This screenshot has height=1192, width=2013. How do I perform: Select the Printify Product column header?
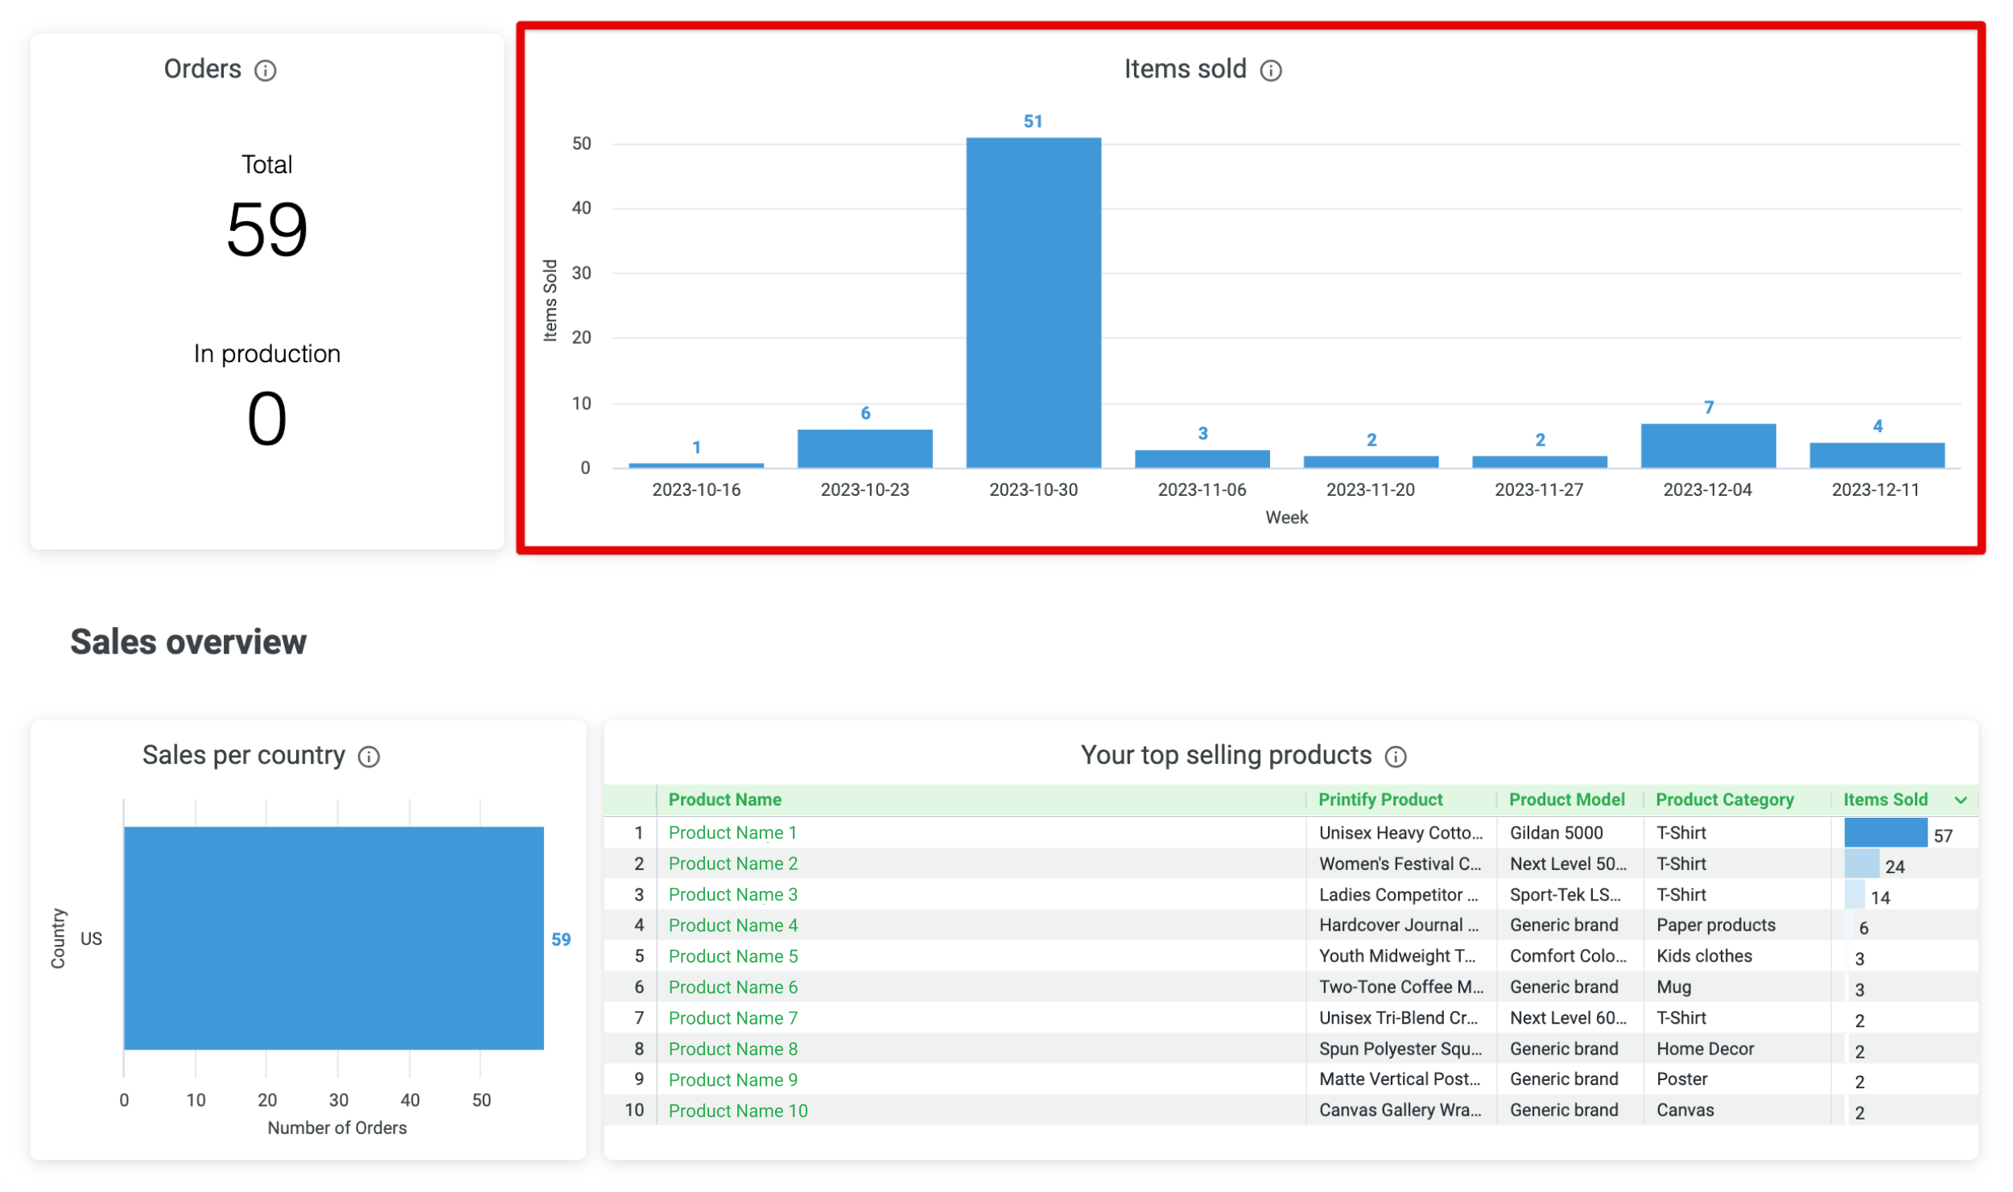point(1380,800)
